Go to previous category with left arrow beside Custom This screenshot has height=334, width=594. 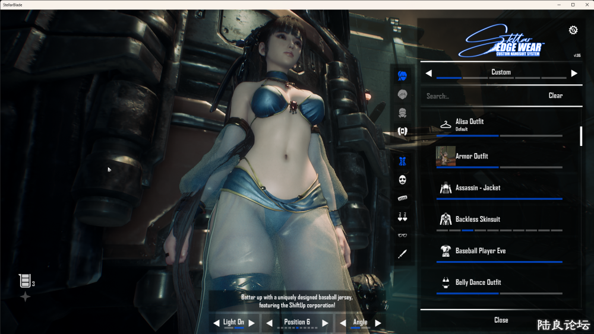point(428,73)
